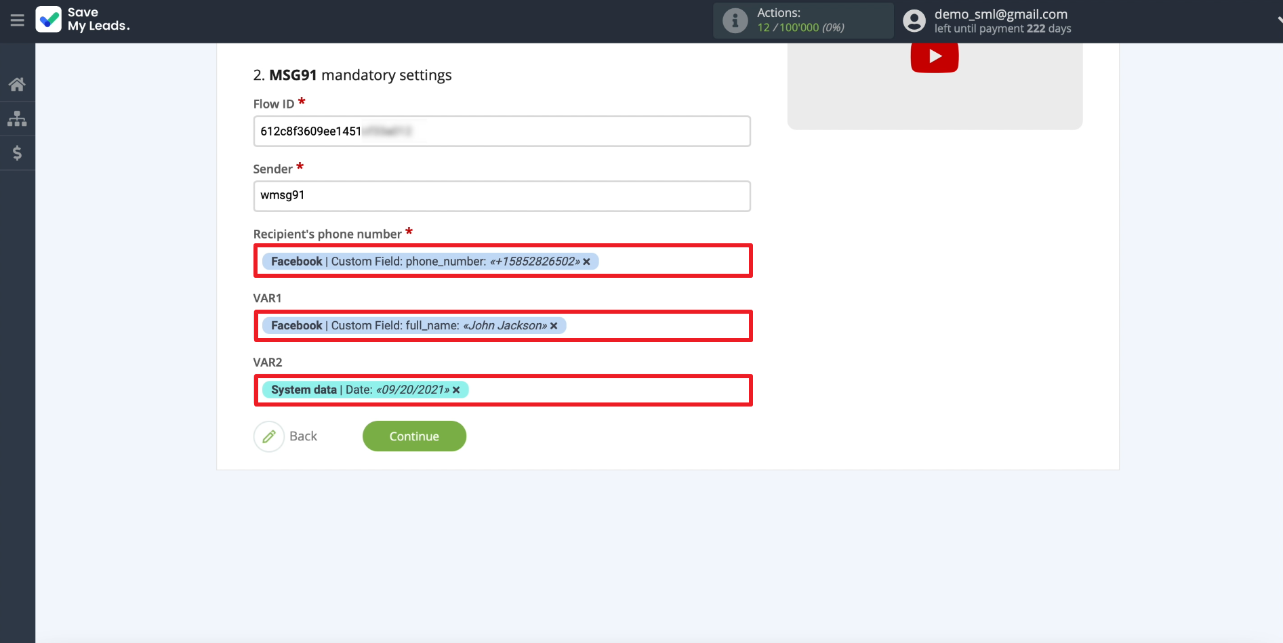Click the demo_sml@gmail.com account email
Screen dimensions: 1283x643
(1000, 14)
